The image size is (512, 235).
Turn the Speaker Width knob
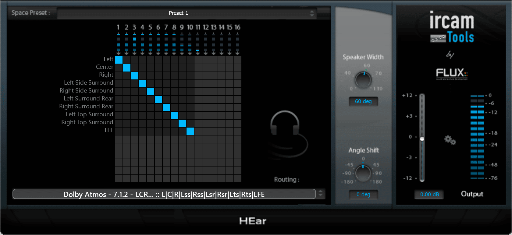pos(363,80)
